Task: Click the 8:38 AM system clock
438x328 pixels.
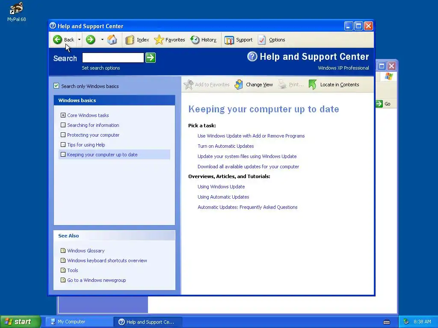Action: [x=422, y=322]
